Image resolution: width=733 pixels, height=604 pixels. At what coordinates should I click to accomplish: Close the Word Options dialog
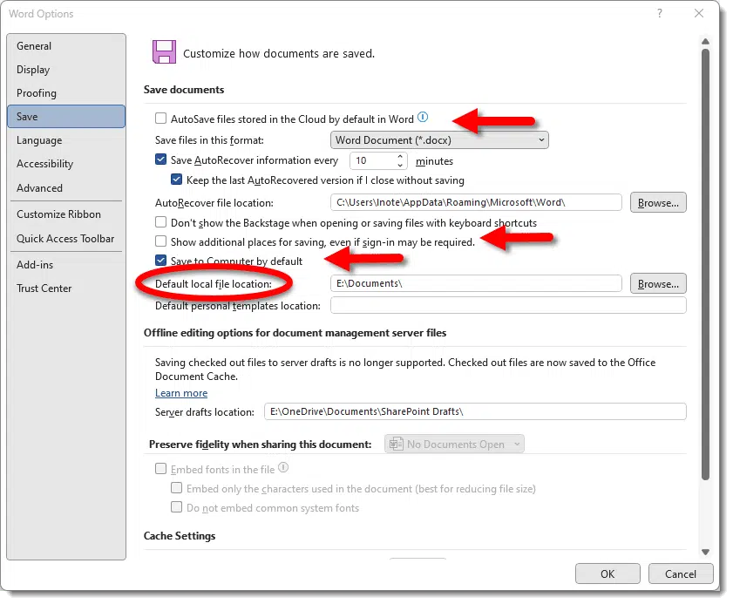699,14
